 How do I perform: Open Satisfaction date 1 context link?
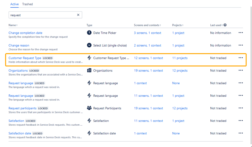pyautogui.click(x=140, y=133)
